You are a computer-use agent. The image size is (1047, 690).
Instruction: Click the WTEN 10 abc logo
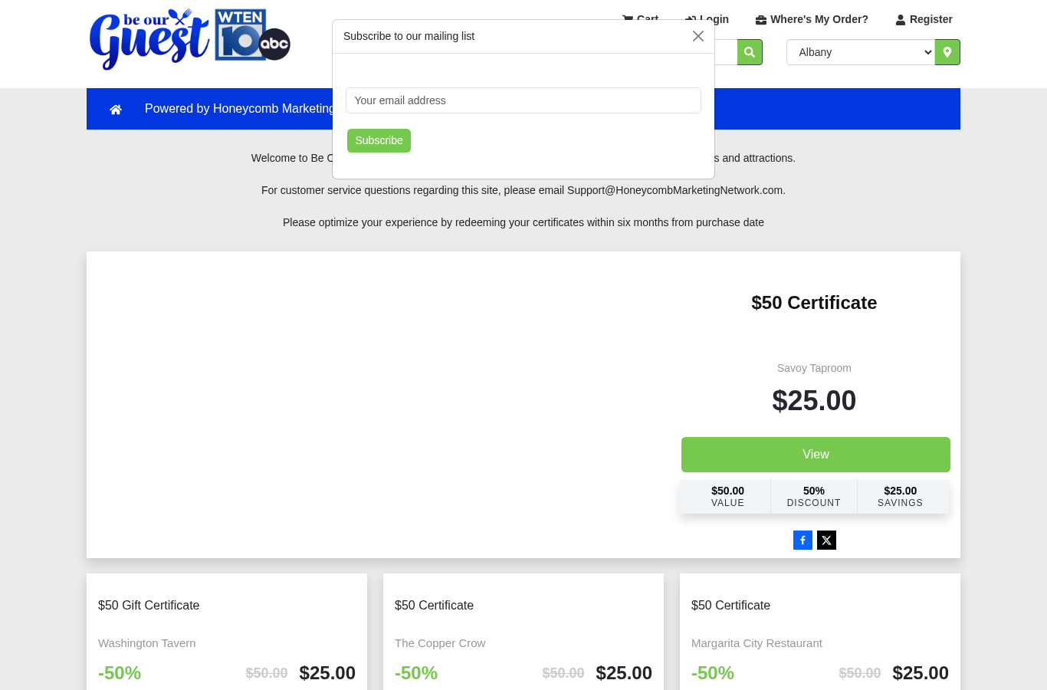click(x=253, y=35)
